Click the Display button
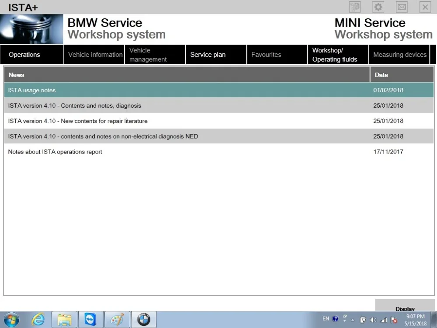 [405, 306]
